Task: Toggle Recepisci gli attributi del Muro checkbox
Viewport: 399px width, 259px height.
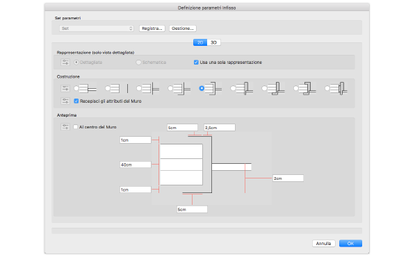Action: (76, 101)
